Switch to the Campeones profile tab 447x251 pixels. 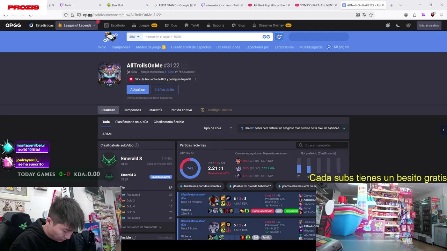(x=132, y=110)
